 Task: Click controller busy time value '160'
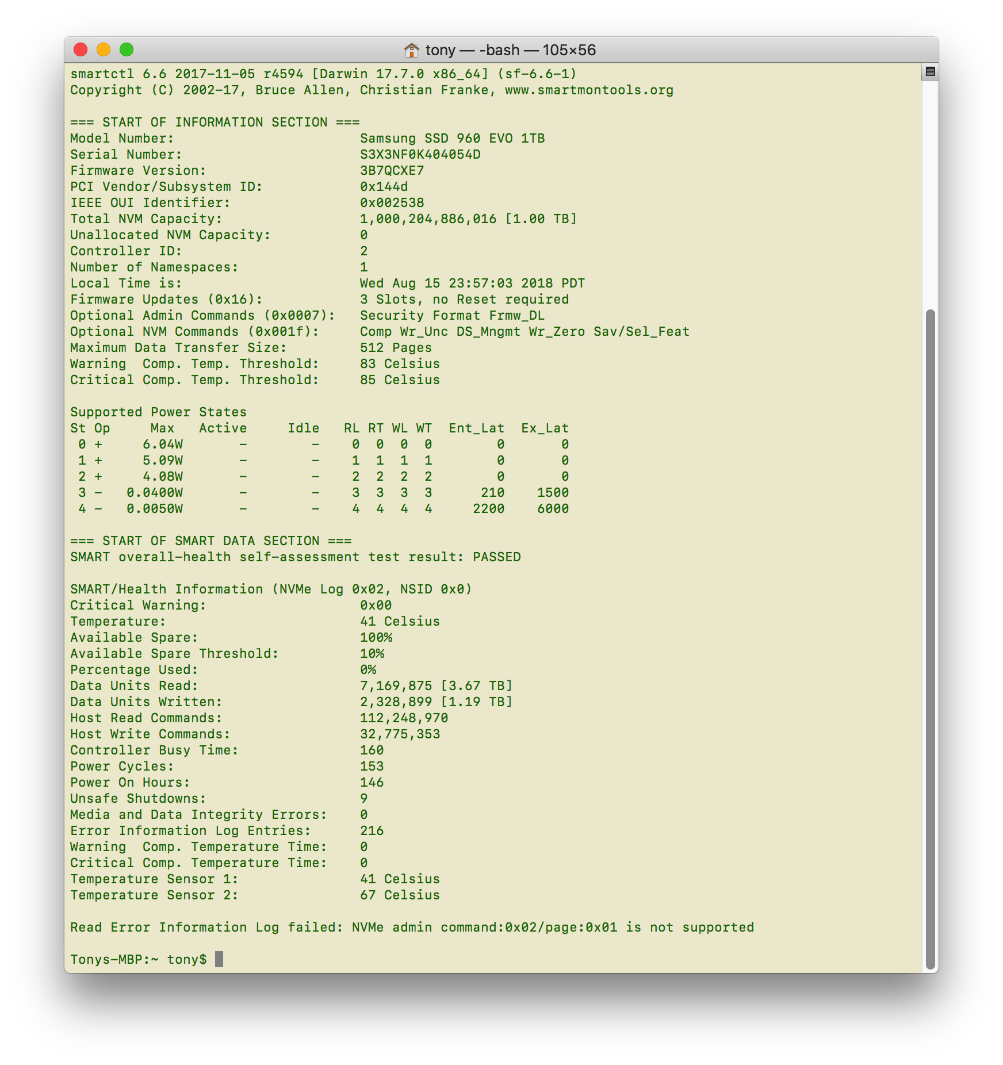pyautogui.click(x=372, y=750)
